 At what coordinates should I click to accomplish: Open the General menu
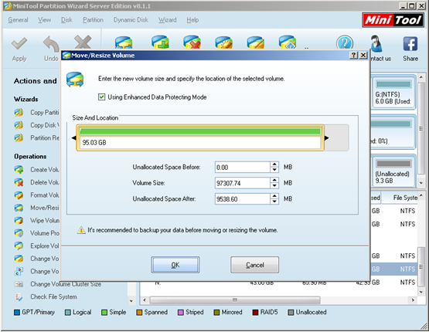tap(18, 20)
